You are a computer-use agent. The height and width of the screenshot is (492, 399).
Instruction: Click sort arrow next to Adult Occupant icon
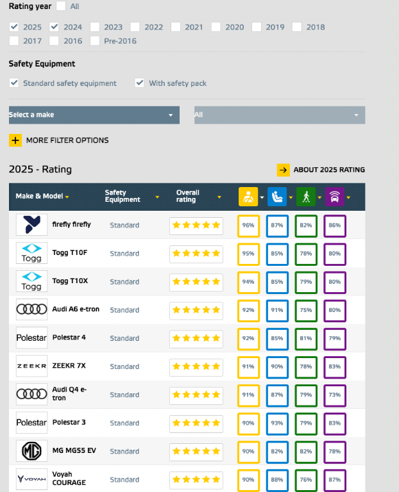[262, 197]
